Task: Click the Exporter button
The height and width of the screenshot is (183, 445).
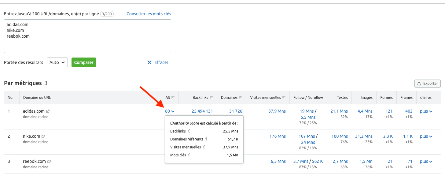Action: (x=428, y=84)
